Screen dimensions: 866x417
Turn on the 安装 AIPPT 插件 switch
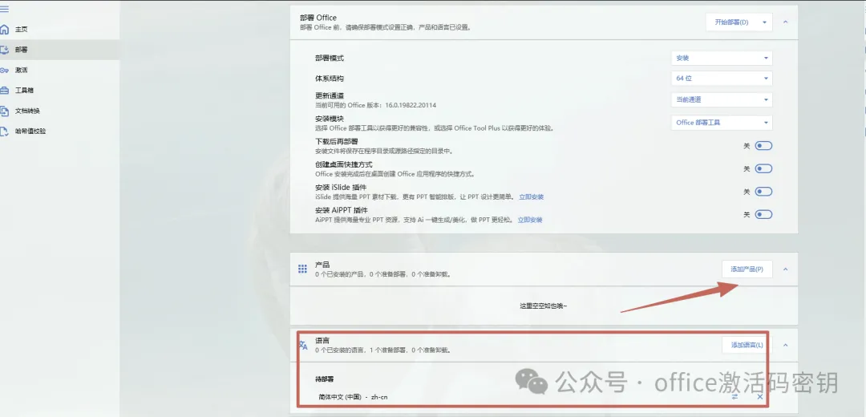[763, 214]
